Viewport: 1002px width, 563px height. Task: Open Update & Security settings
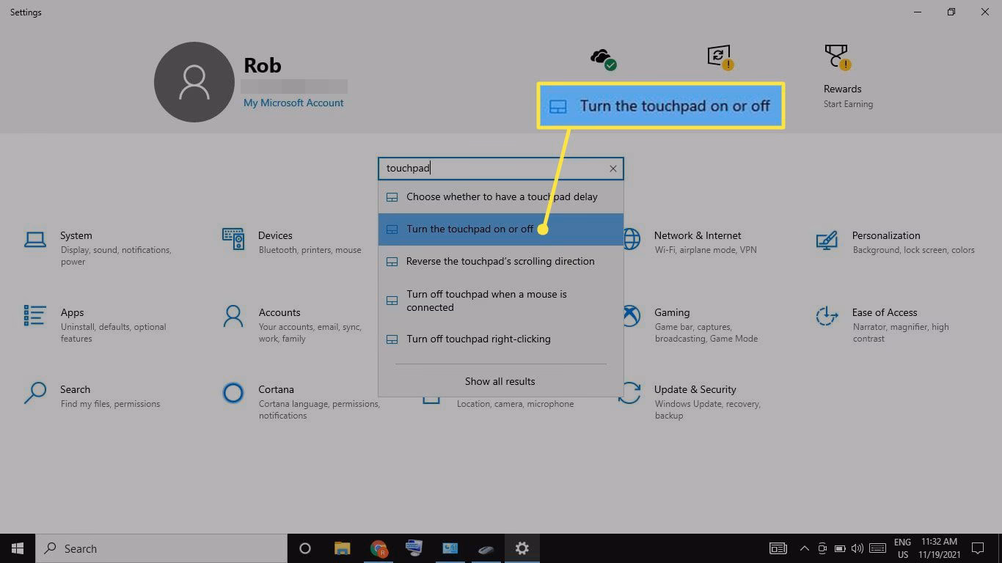[x=694, y=390]
